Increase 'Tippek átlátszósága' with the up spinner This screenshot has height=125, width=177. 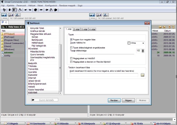143,50
